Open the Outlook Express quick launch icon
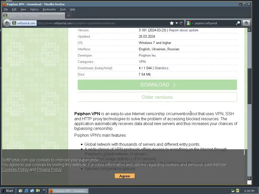 [x=32, y=191]
